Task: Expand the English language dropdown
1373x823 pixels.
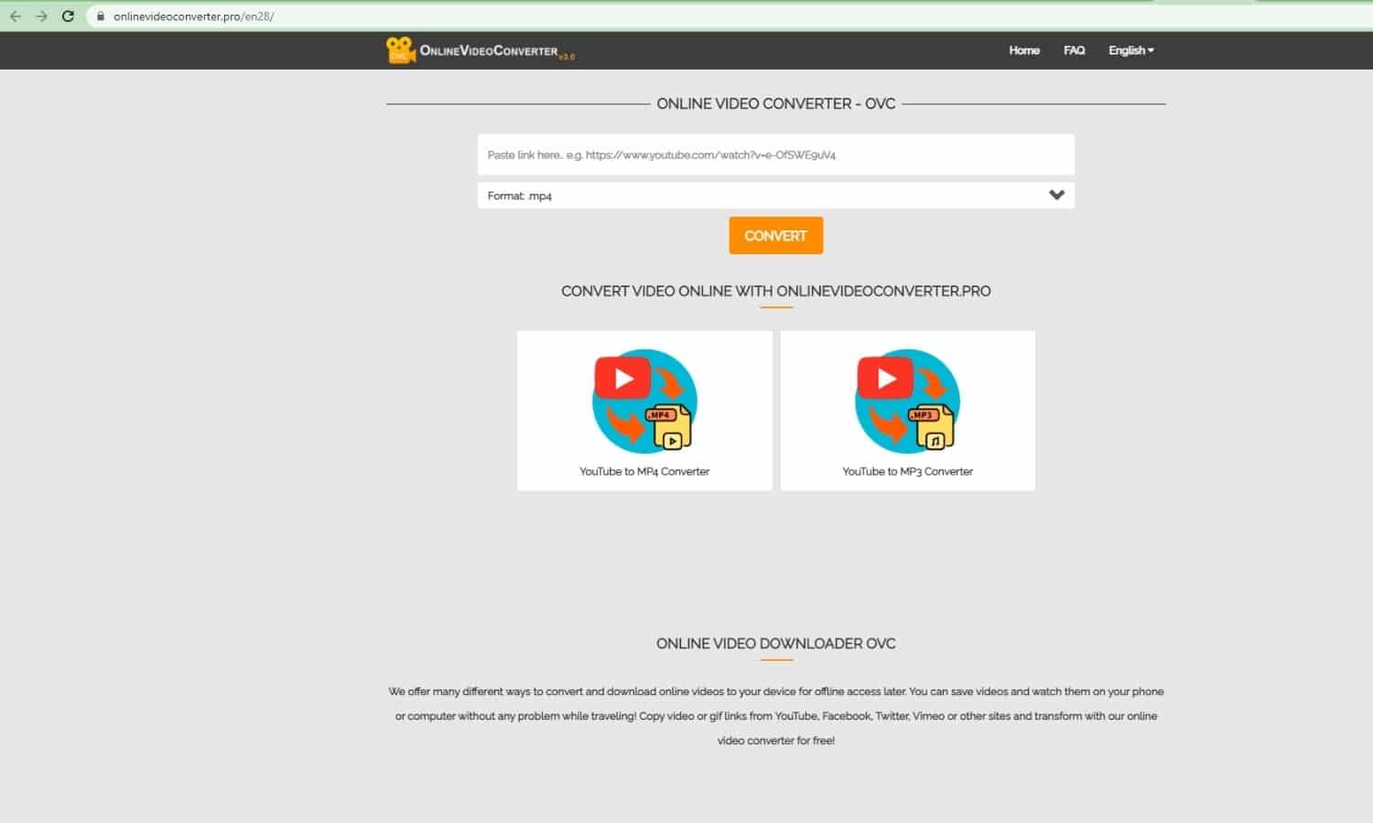Action: 1131,50
